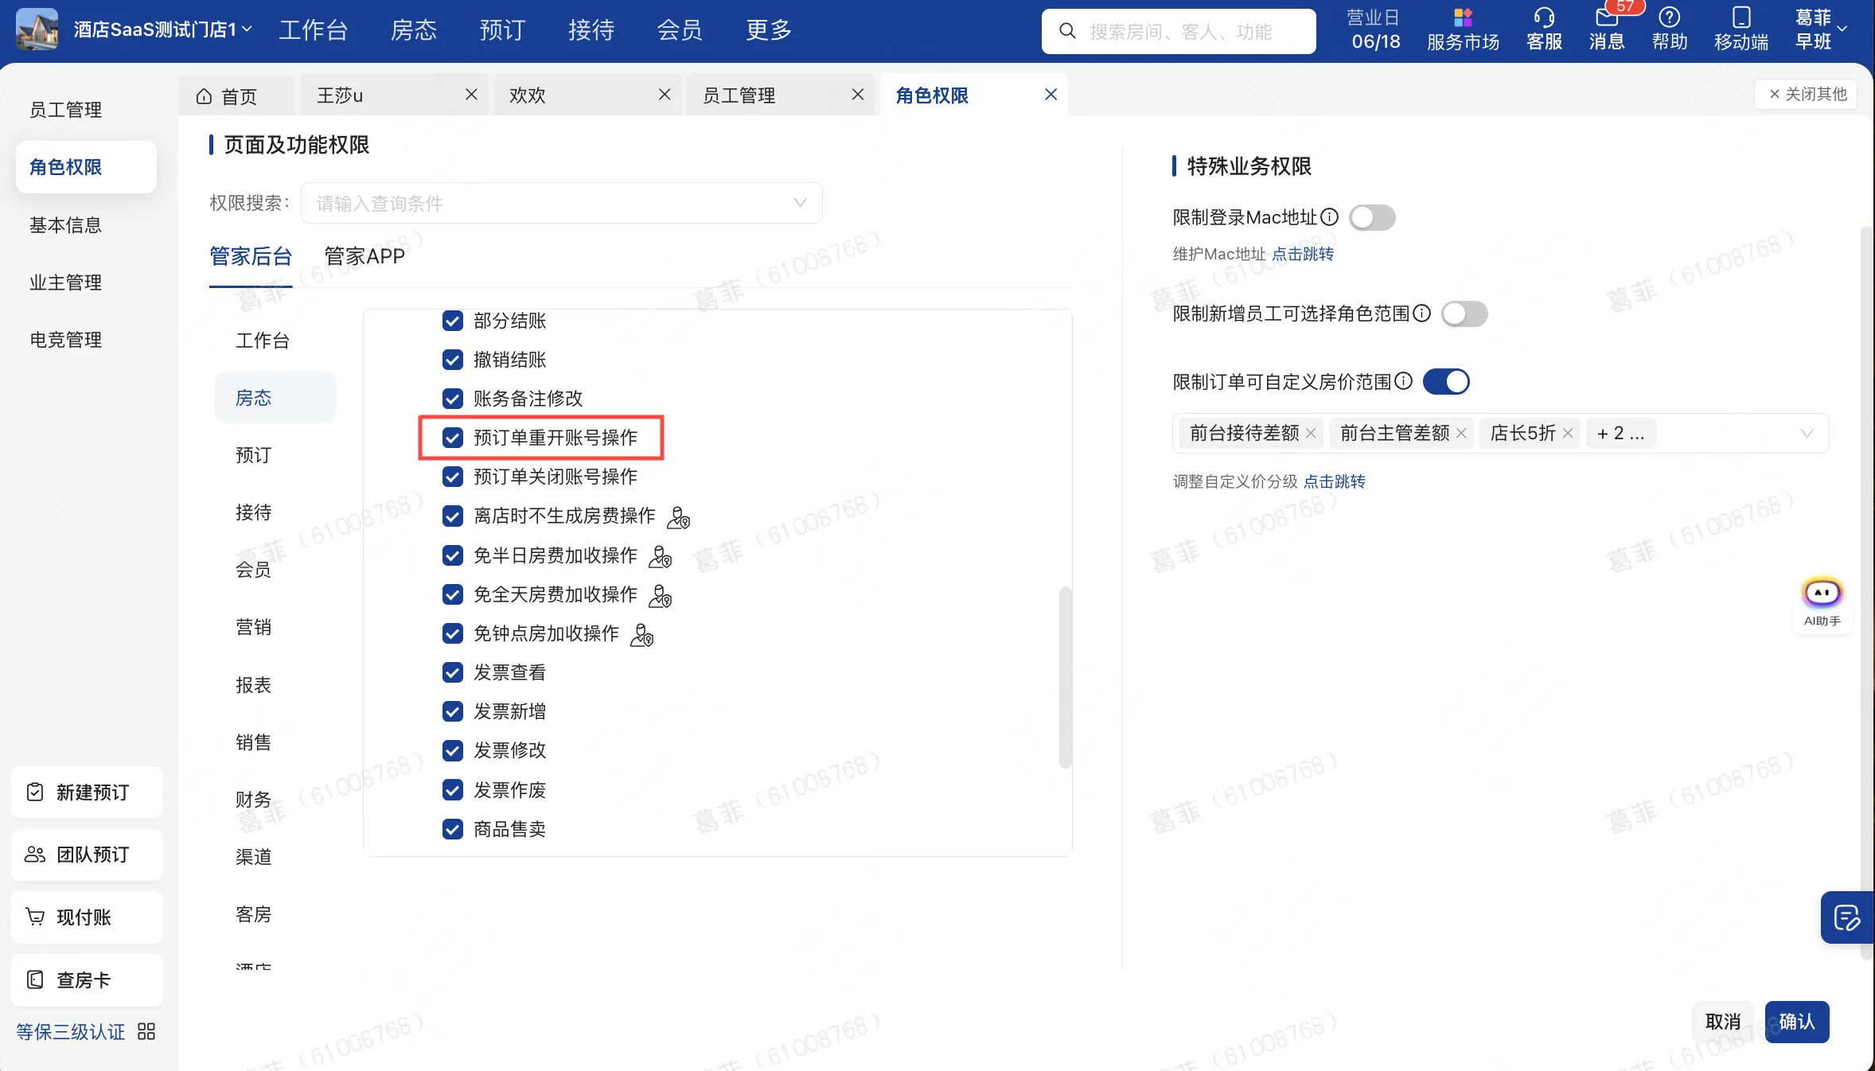Click the 现付账 shortcut button
1875x1071 pixels.
point(87,917)
